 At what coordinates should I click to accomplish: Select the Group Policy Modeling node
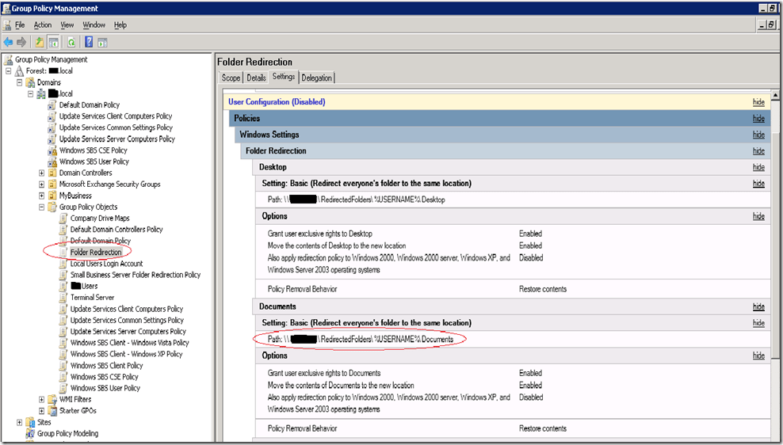point(67,434)
